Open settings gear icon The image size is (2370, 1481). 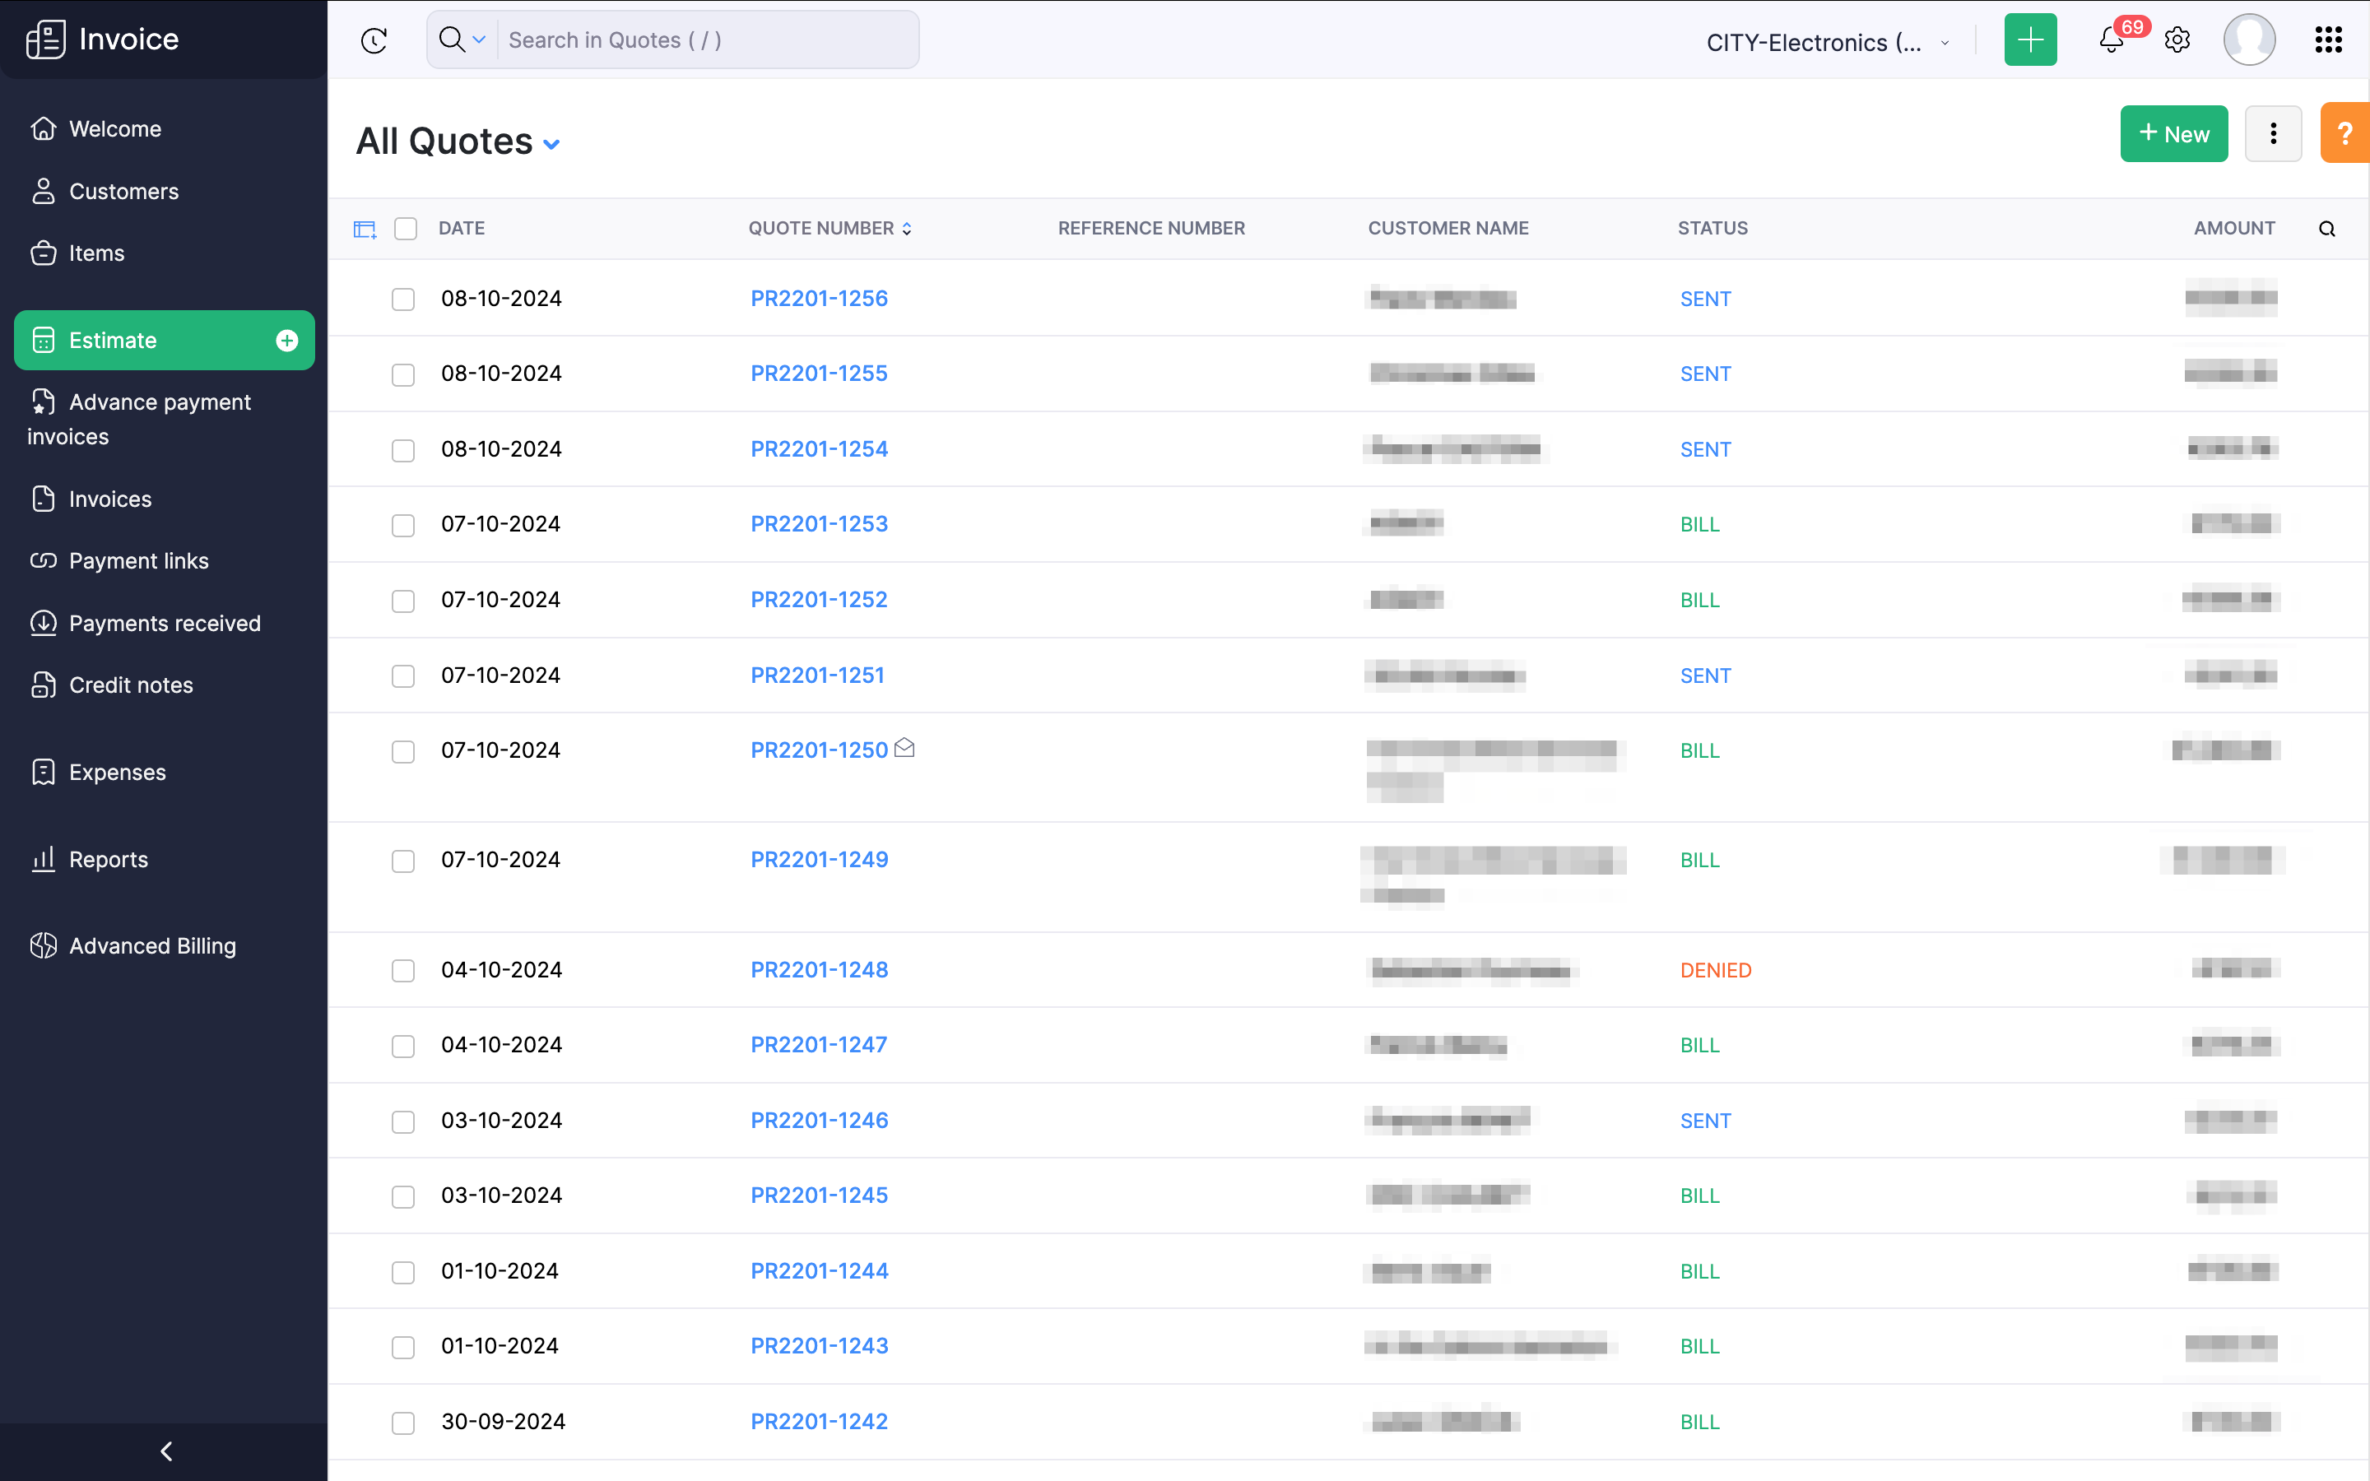pos(2177,40)
